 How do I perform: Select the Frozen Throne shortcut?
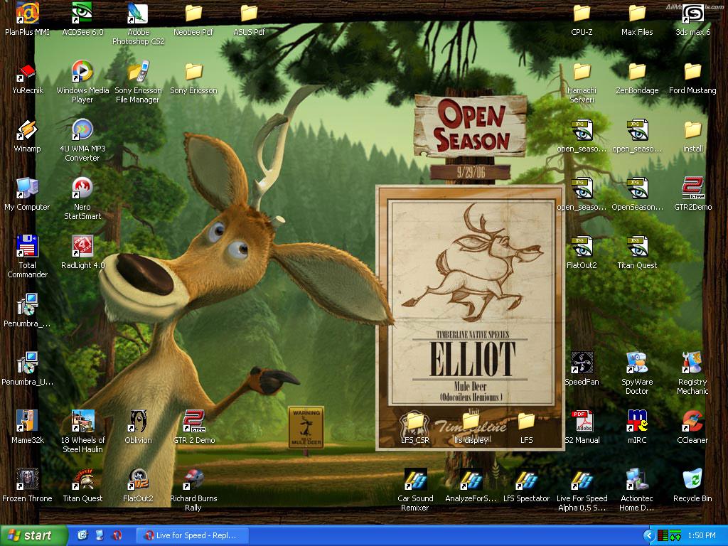[27, 480]
